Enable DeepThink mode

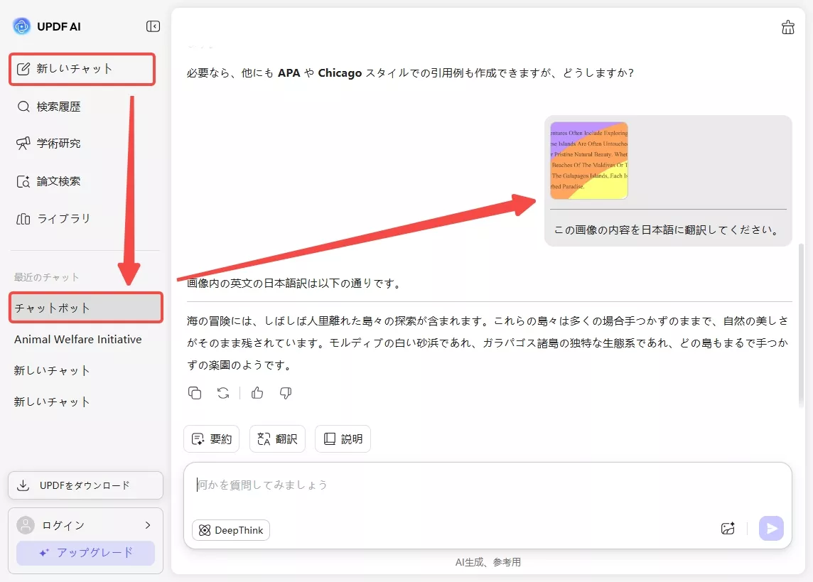[230, 529]
